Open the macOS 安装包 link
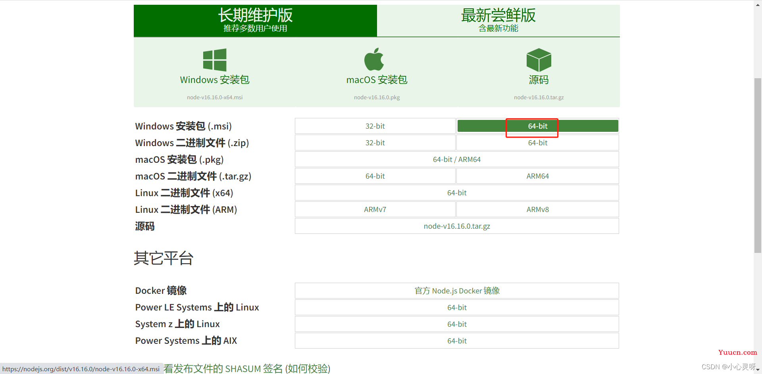Viewport: 762px width, 374px height. pos(377,80)
